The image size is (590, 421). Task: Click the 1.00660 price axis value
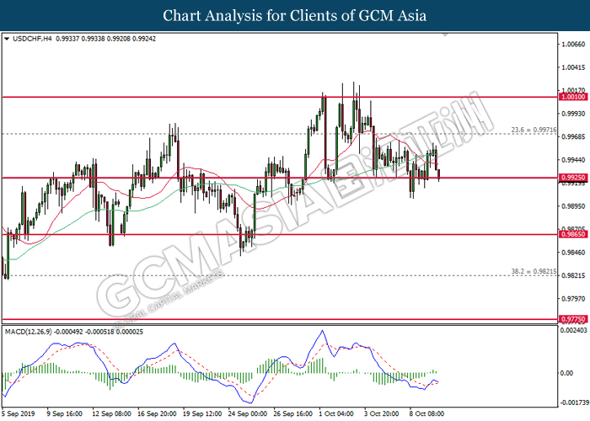pos(573,45)
